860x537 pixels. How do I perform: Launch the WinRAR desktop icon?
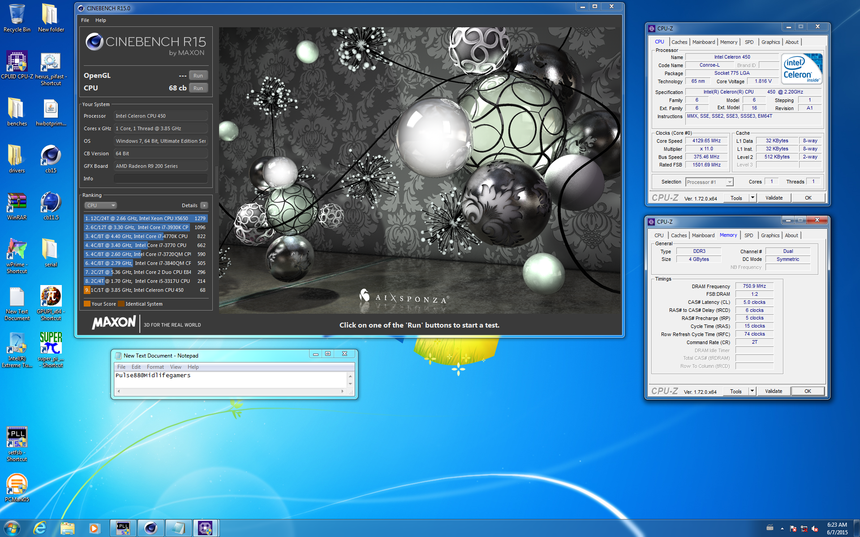17,206
